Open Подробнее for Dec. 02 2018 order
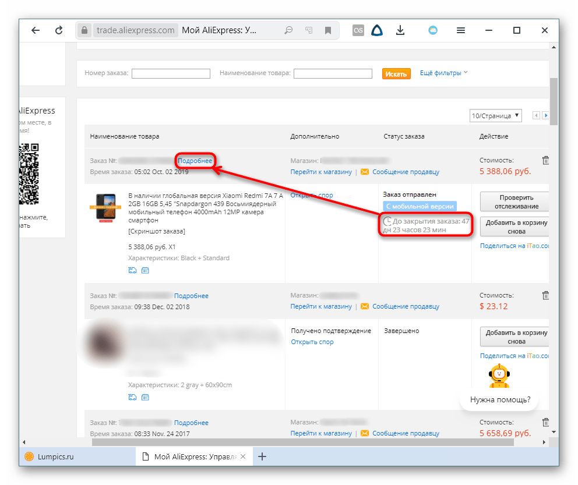Image resolution: width=578 pixels, height=485 pixels. [x=191, y=296]
